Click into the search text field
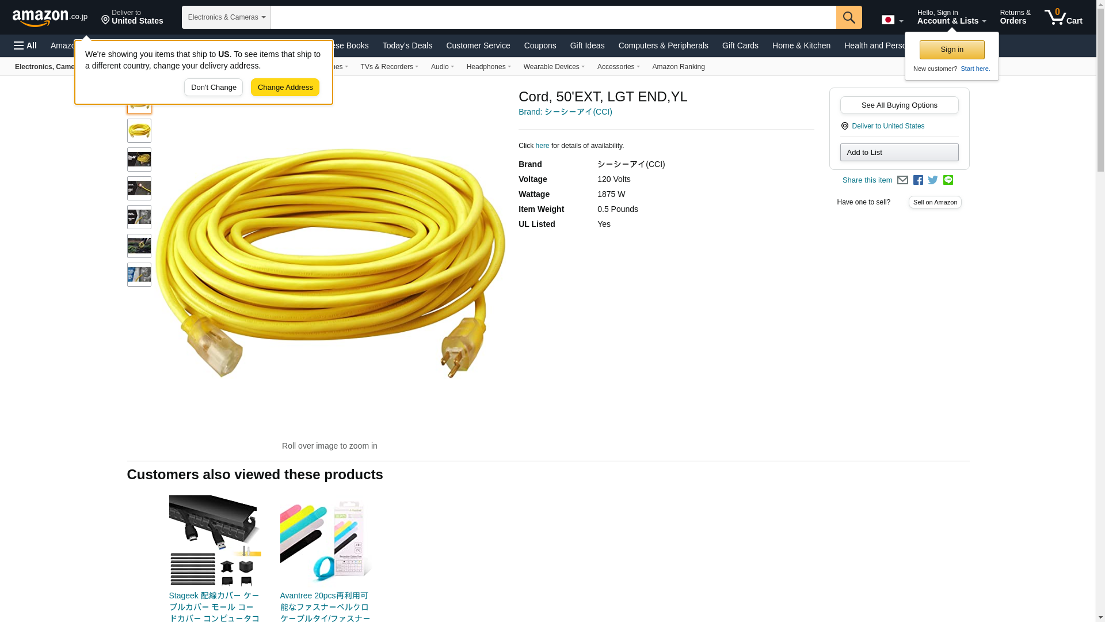 point(553,17)
